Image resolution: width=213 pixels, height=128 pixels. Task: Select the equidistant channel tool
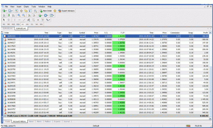click(29, 20)
